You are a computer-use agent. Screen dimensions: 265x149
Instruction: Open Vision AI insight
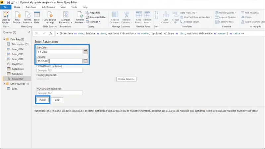(x=246, y=17)
